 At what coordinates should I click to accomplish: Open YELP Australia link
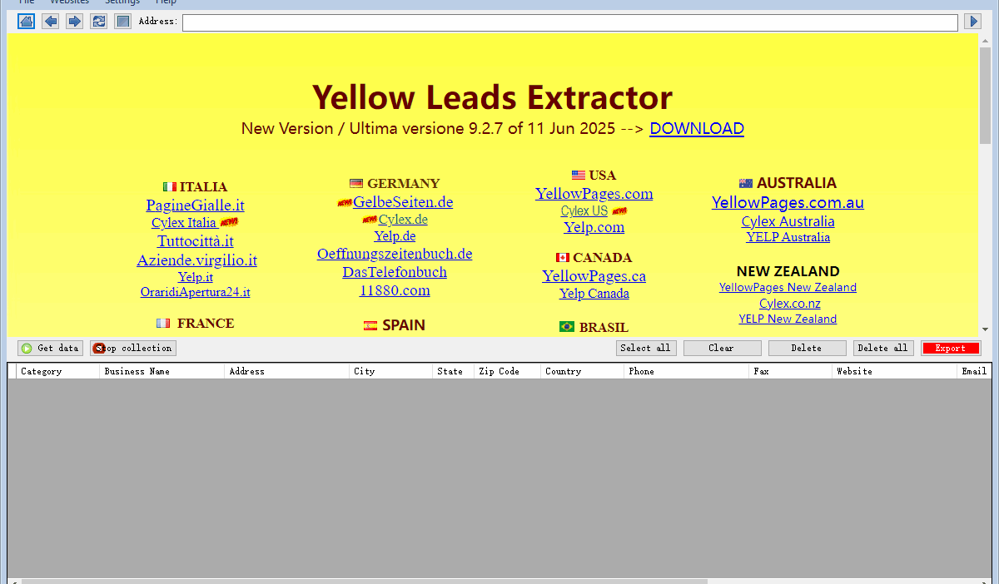tap(788, 237)
